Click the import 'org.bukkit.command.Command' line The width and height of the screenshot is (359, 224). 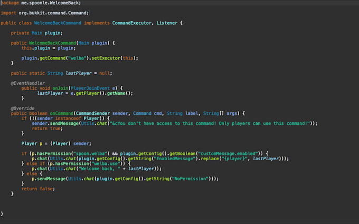[x=45, y=13]
